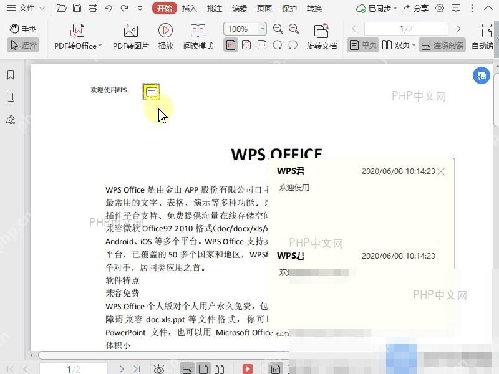Switch to the 开始 tab
Image resolution: width=499 pixels, height=374 pixels.
pyautogui.click(x=164, y=8)
